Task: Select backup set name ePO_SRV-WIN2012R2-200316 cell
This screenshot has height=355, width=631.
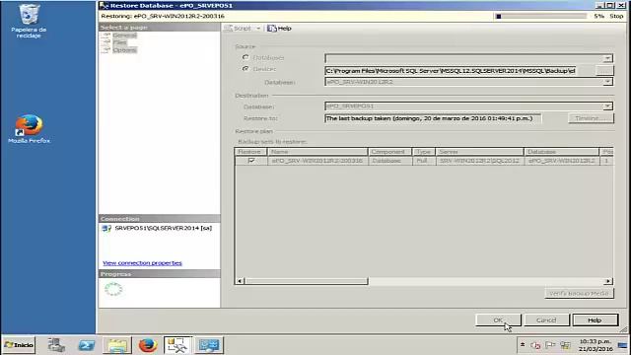Action: pos(317,161)
